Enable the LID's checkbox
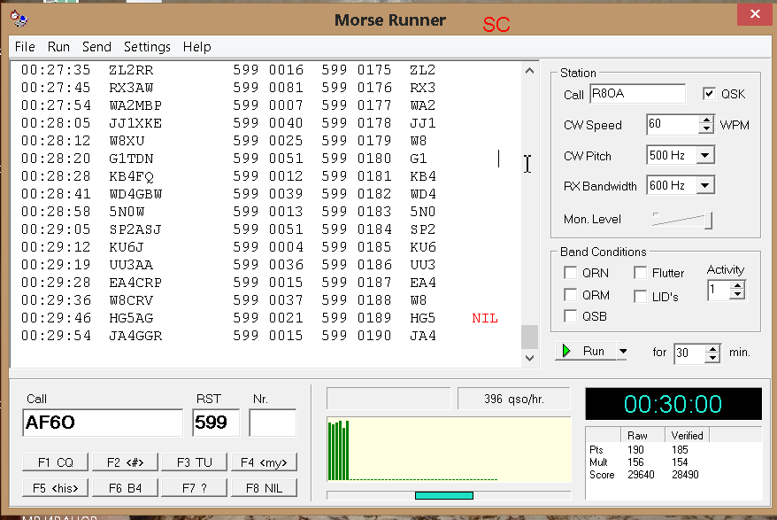This screenshot has width=777, height=520. pos(640,296)
